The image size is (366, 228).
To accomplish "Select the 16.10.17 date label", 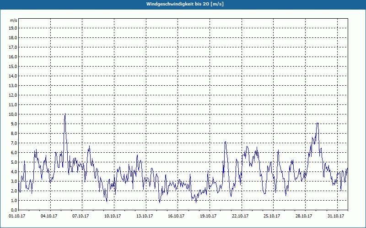I will [x=176, y=216].
